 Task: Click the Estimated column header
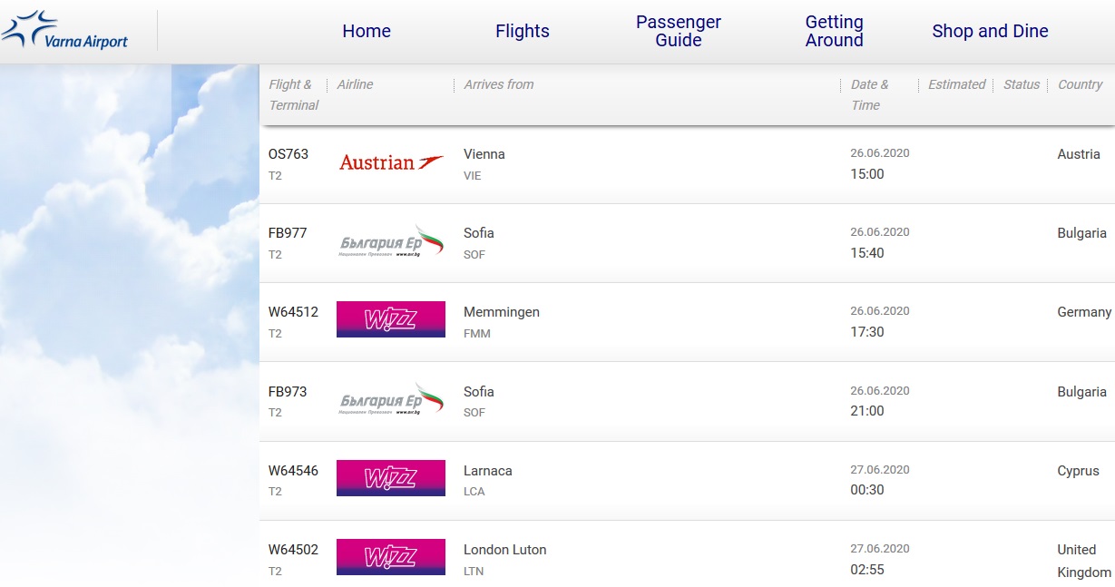956,84
